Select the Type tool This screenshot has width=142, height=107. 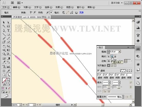point(8,30)
